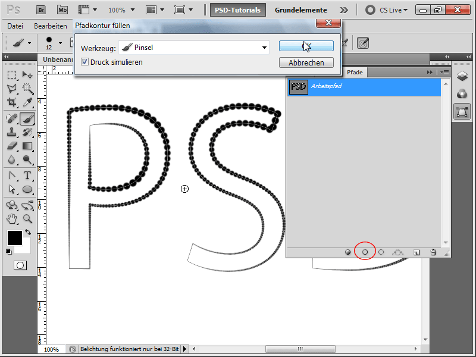
Task: Delete current path trash icon
Action: click(x=434, y=252)
